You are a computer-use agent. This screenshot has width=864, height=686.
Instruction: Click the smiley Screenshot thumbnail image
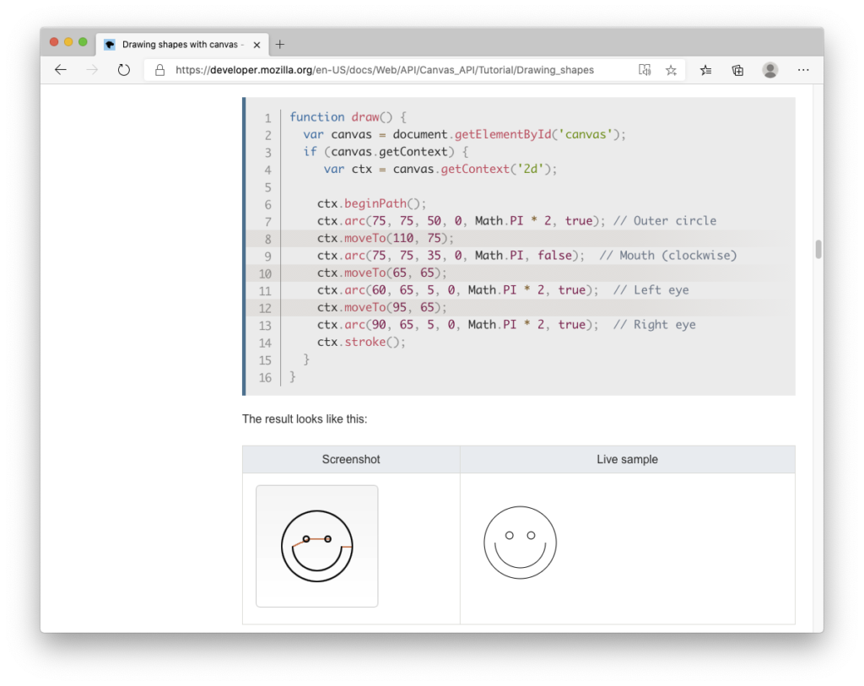pyautogui.click(x=317, y=546)
